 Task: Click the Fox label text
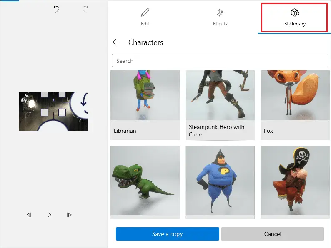coord(268,131)
